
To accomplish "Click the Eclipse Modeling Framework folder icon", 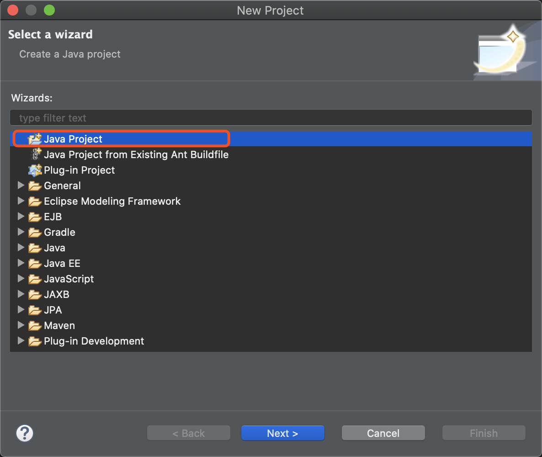I will click(x=35, y=202).
